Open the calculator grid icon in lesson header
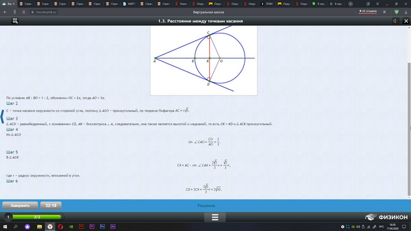This screenshot has width=411, height=231. coord(15,21)
